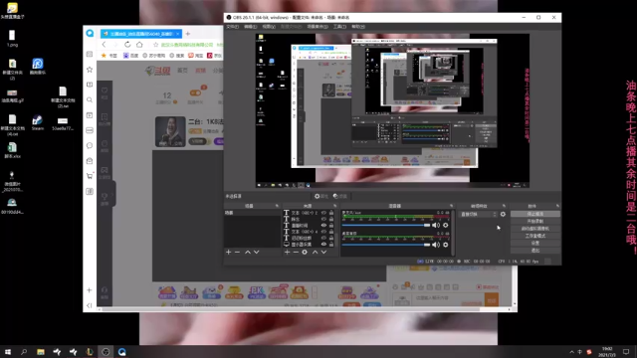Screen dimensions: 637x358
Task: Open 场景集合(S) menu in OBS
Action: (318, 27)
